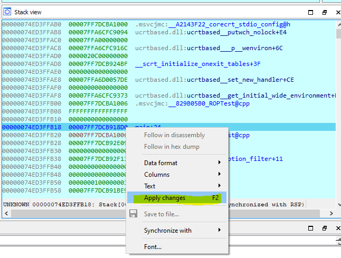Click the vertical scrollbar thumb in Stack view
341x258 pixels.
(338, 34)
